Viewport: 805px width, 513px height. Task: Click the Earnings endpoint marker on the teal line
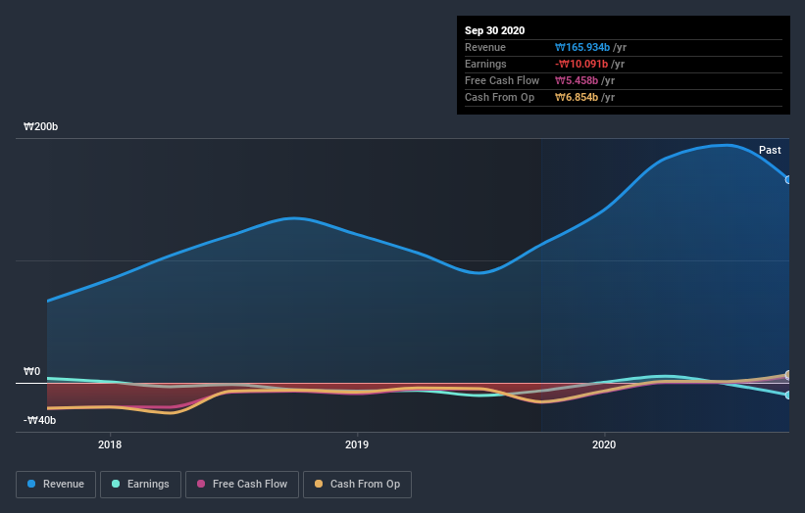pyautogui.click(x=788, y=396)
